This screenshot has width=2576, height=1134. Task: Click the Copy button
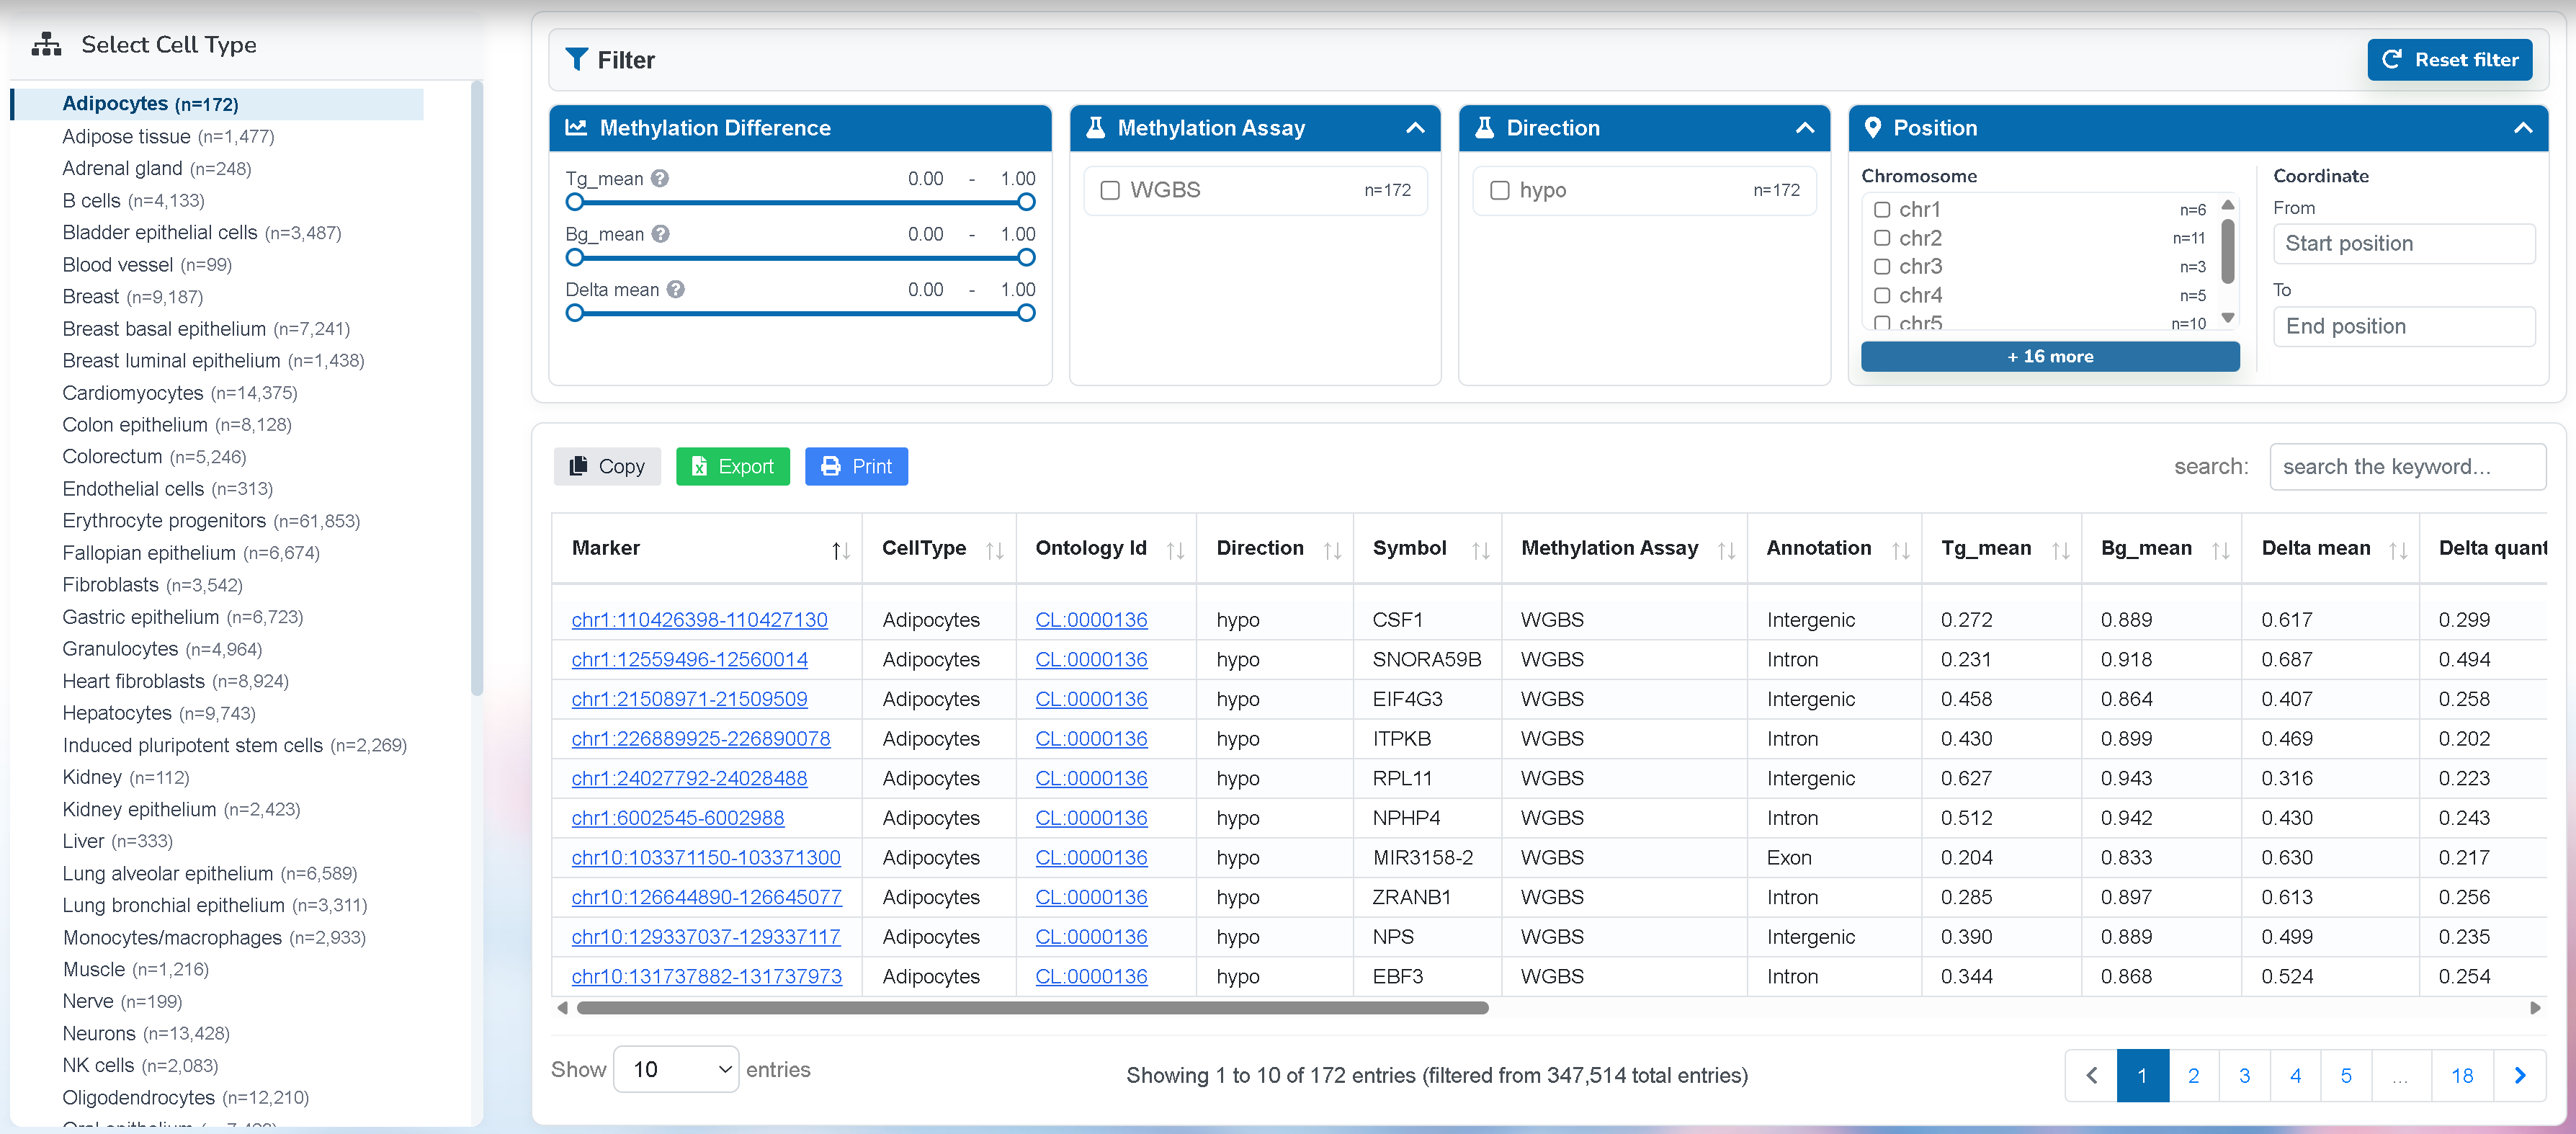(607, 467)
